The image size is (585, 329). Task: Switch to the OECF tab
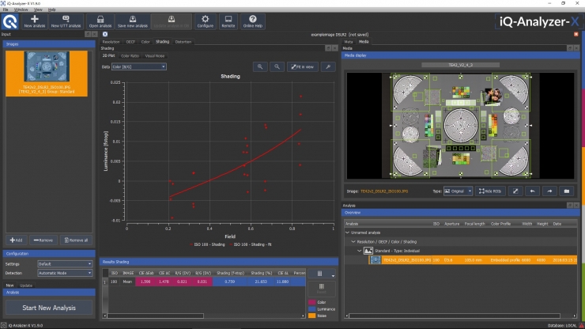130,42
